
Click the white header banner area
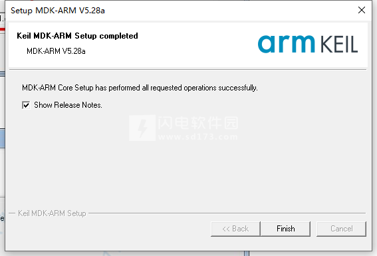tap(188, 45)
